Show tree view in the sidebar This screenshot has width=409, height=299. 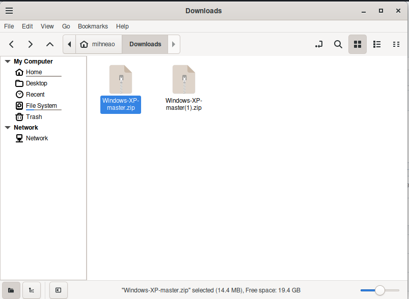click(32, 290)
